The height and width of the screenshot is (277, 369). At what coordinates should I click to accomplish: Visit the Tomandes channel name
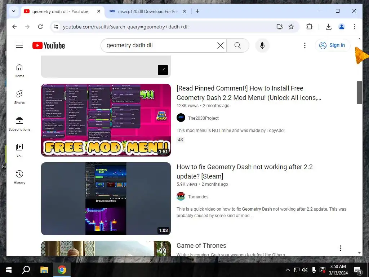click(198, 197)
